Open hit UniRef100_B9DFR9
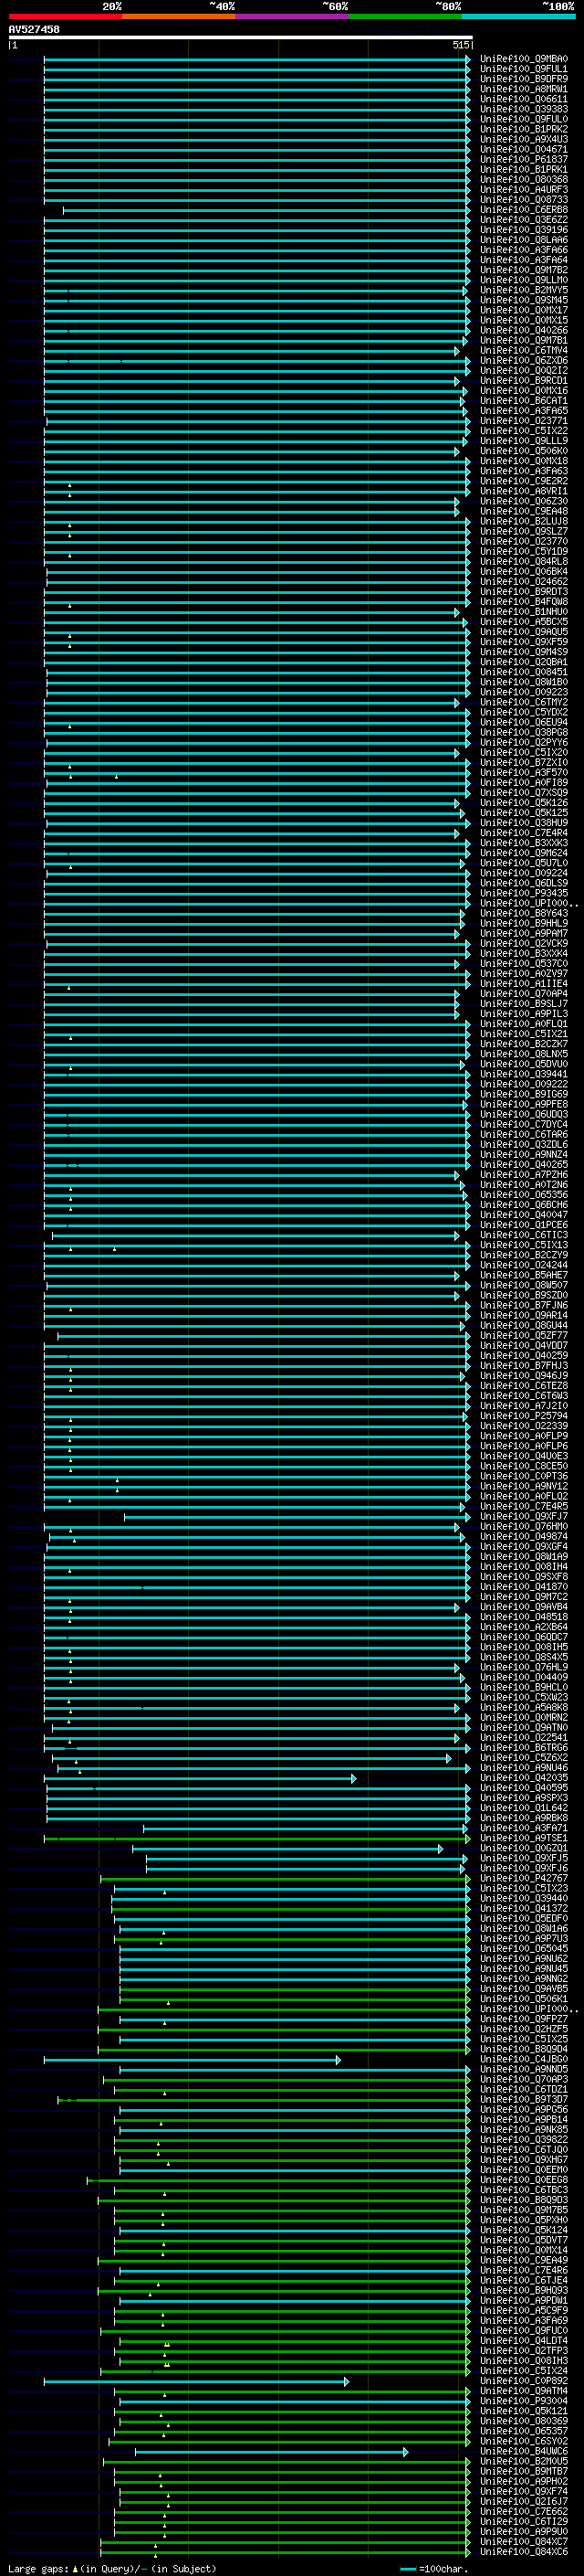584x2576 pixels. pyautogui.click(x=524, y=79)
